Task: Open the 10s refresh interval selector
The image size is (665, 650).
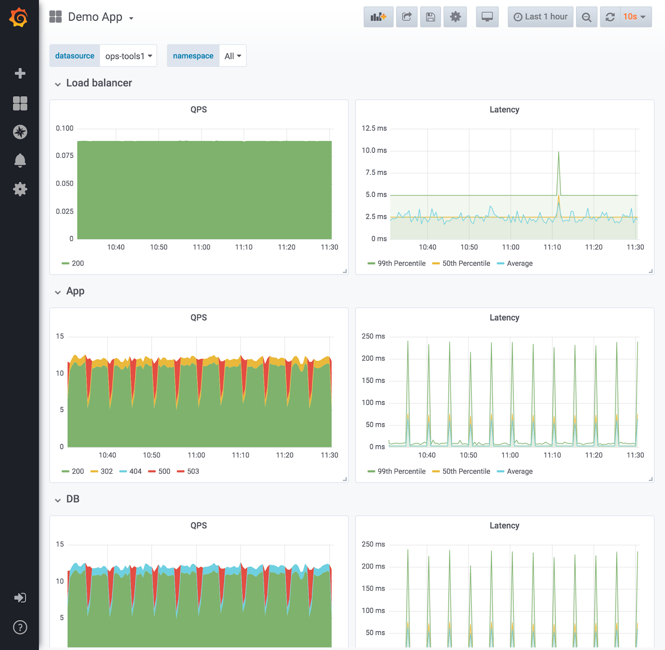Action: (x=635, y=17)
